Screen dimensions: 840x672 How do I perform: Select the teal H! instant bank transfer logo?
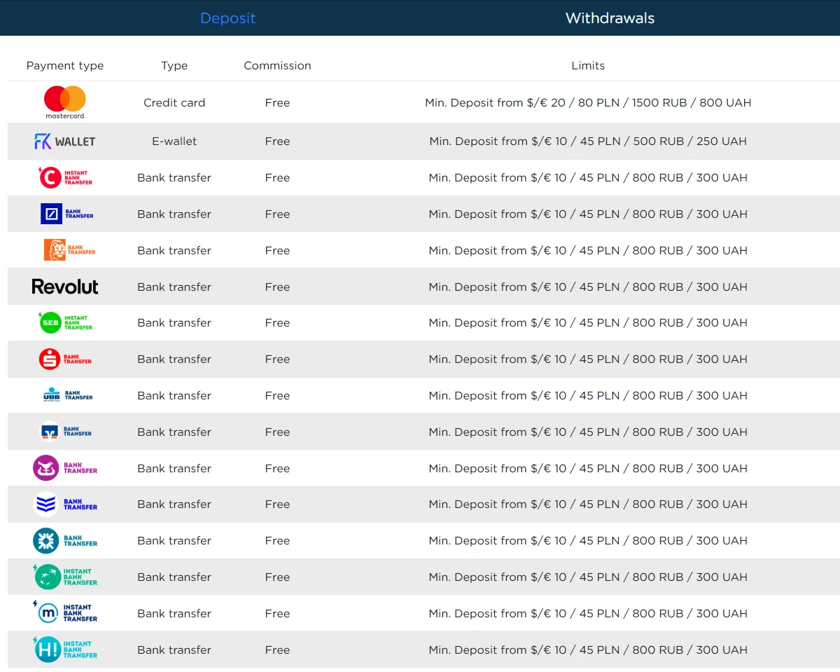(65, 650)
